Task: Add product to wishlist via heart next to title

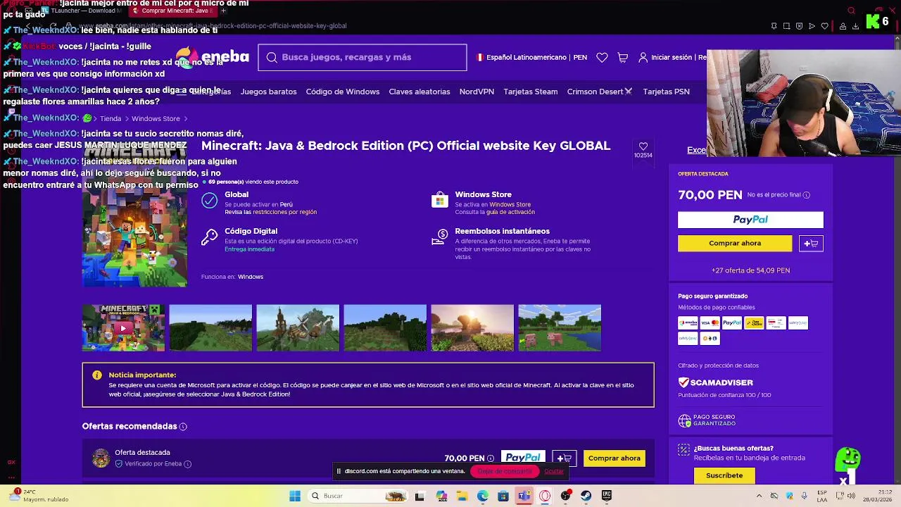Action: [x=643, y=146]
